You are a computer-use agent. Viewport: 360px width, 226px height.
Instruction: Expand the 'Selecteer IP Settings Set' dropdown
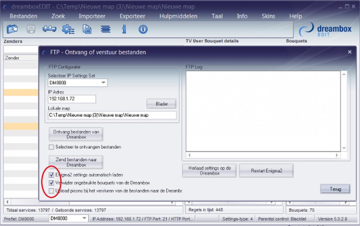tap(104, 83)
